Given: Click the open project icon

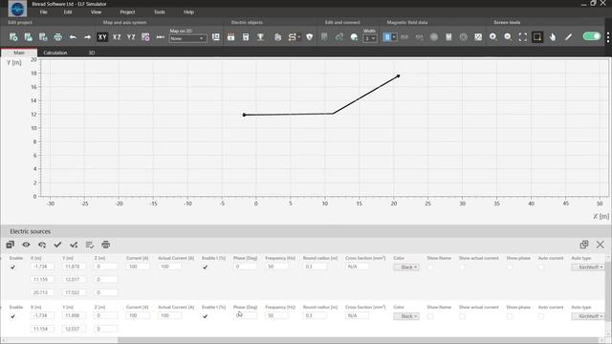Looking at the screenshot, I should point(29,37).
